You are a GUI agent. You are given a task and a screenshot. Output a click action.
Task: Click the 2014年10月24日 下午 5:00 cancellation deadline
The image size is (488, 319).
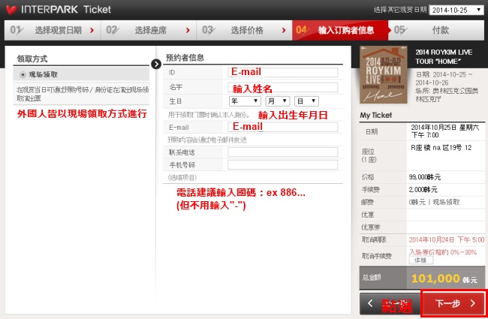447,239
